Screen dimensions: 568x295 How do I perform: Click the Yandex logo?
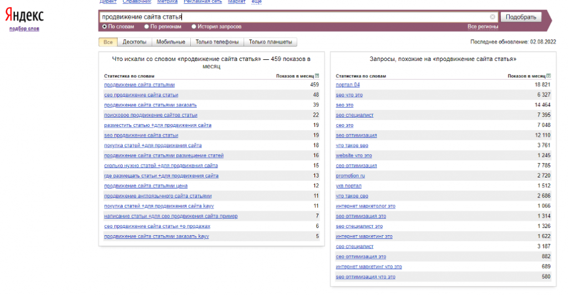[24, 15]
